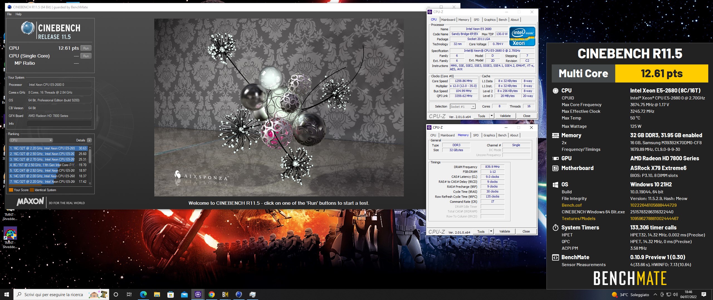This screenshot has height=300, width=713.
Task: Click the Identical System legend swatch
Action: click(32, 190)
